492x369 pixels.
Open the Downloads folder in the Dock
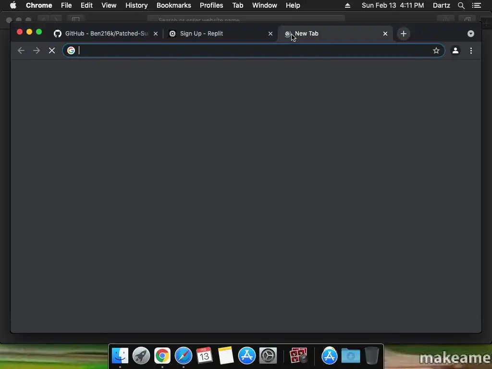tap(350, 356)
